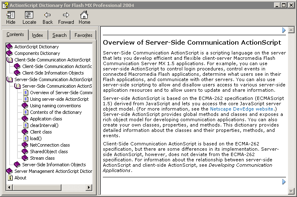Maximize the ActionScript Dictionary window
Screen dimensions: 297x197
(284, 5)
